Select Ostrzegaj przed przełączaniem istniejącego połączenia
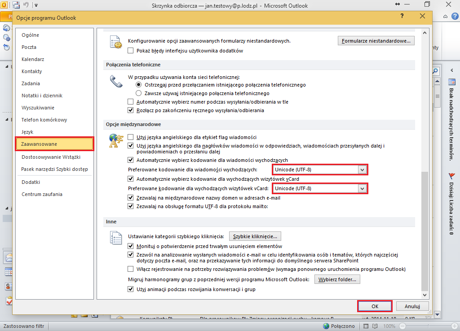 pyautogui.click(x=138, y=85)
